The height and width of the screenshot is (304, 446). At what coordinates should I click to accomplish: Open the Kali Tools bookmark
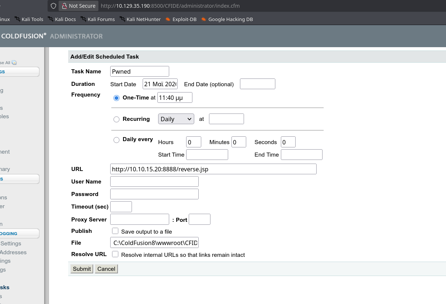click(x=29, y=19)
